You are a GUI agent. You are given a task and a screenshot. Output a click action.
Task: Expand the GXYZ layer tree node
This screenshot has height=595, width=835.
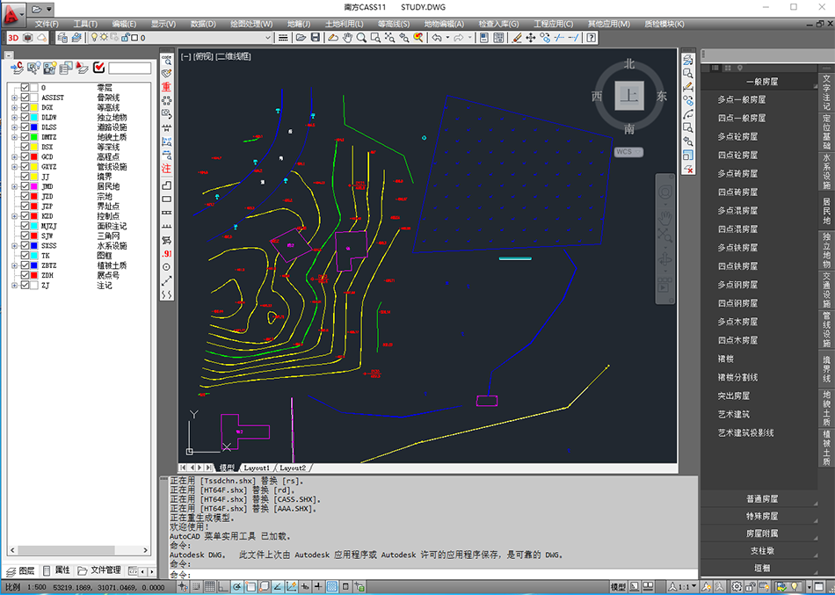14,167
